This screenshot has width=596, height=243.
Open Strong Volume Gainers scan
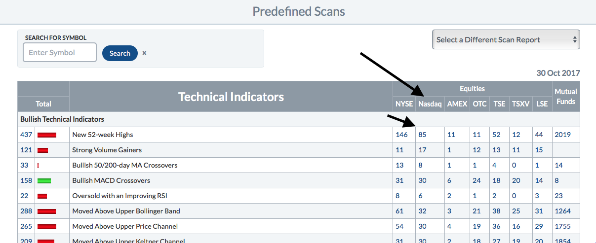(106, 150)
